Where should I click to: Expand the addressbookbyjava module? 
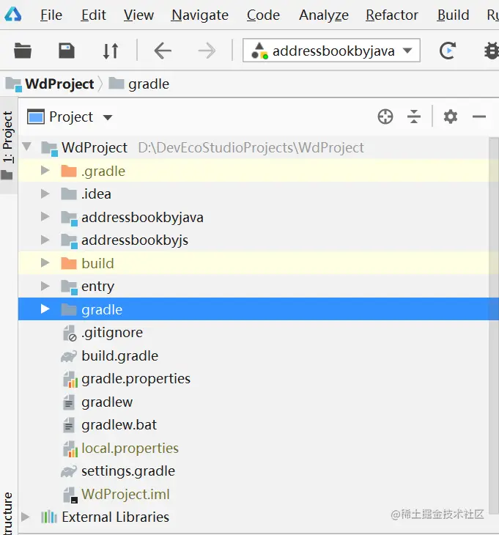pyautogui.click(x=45, y=216)
